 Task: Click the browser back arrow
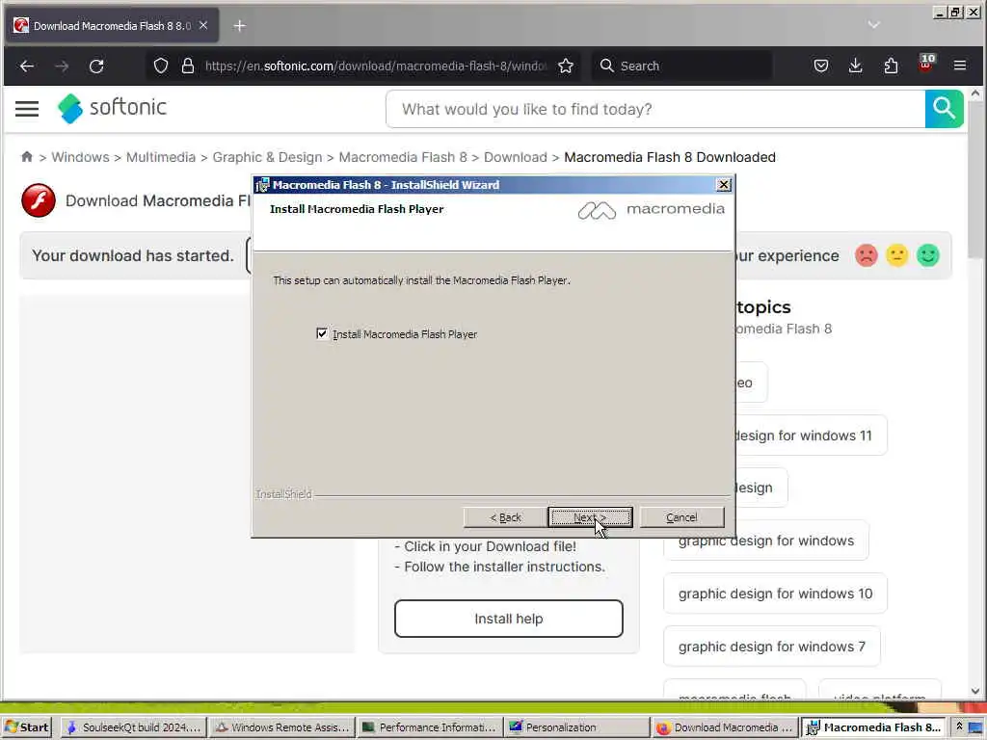[26, 66]
